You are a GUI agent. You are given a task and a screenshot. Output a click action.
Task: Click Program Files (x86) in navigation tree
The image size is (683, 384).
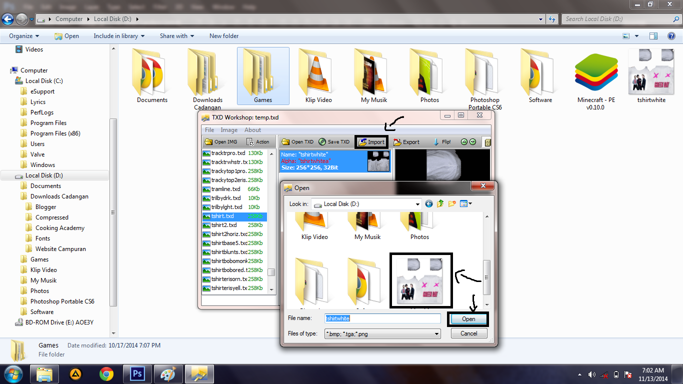coord(55,133)
